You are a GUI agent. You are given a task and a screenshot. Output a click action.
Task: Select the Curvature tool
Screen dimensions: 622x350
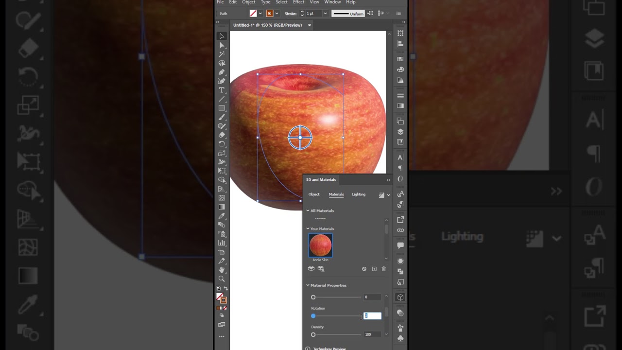[222, 81]
